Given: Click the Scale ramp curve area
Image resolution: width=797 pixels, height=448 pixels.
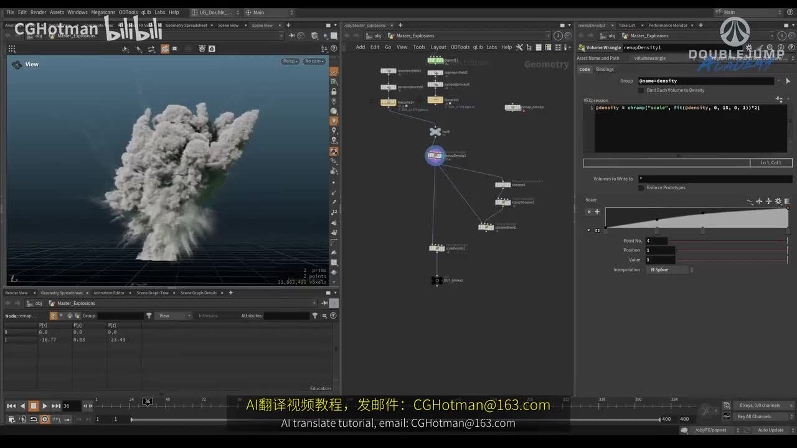Looking at the screenshot, I should pos(697,218).
